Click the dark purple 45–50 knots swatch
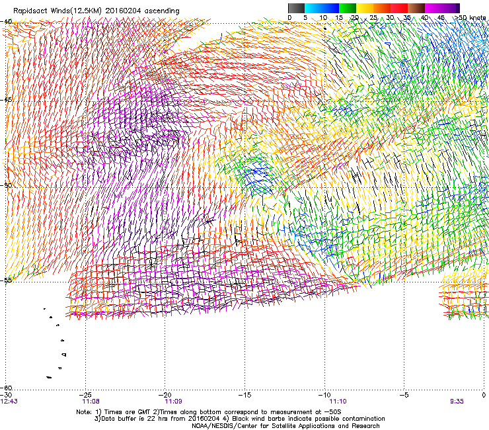Image resolution: width=489 pixels, height=430 pixels. (451, 8)
